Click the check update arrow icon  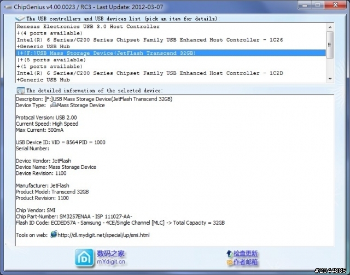point(229,254)
